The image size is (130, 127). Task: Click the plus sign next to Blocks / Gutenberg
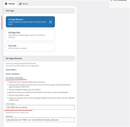tap(20, 74)
